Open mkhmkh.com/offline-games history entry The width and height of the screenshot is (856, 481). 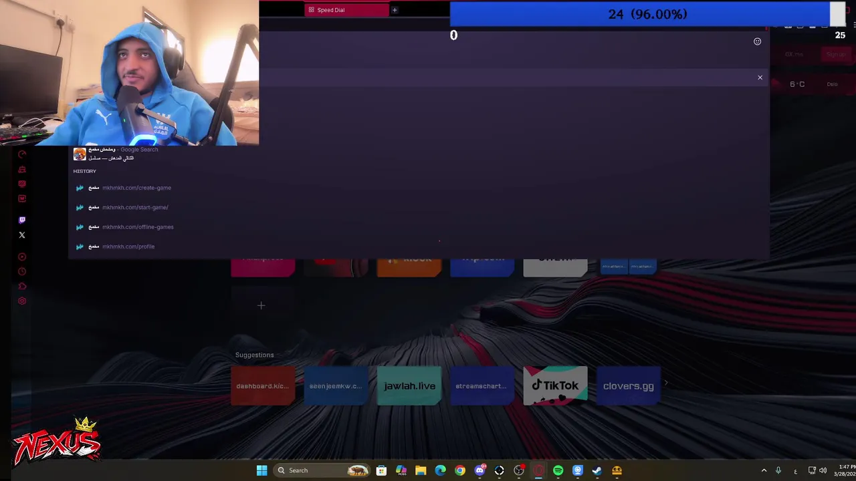click(x=419, y=227)
